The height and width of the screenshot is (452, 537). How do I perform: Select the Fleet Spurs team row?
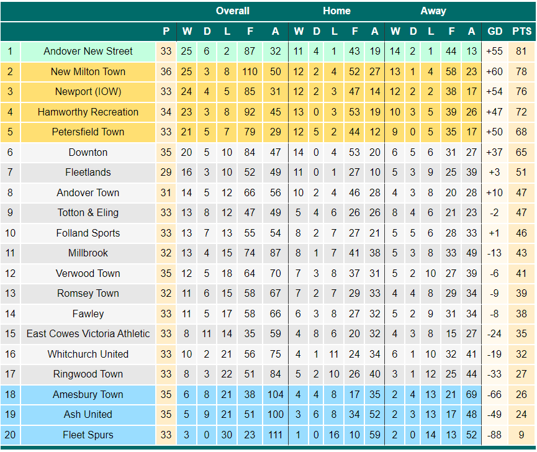pyautogui.click(x=268, y=435)
